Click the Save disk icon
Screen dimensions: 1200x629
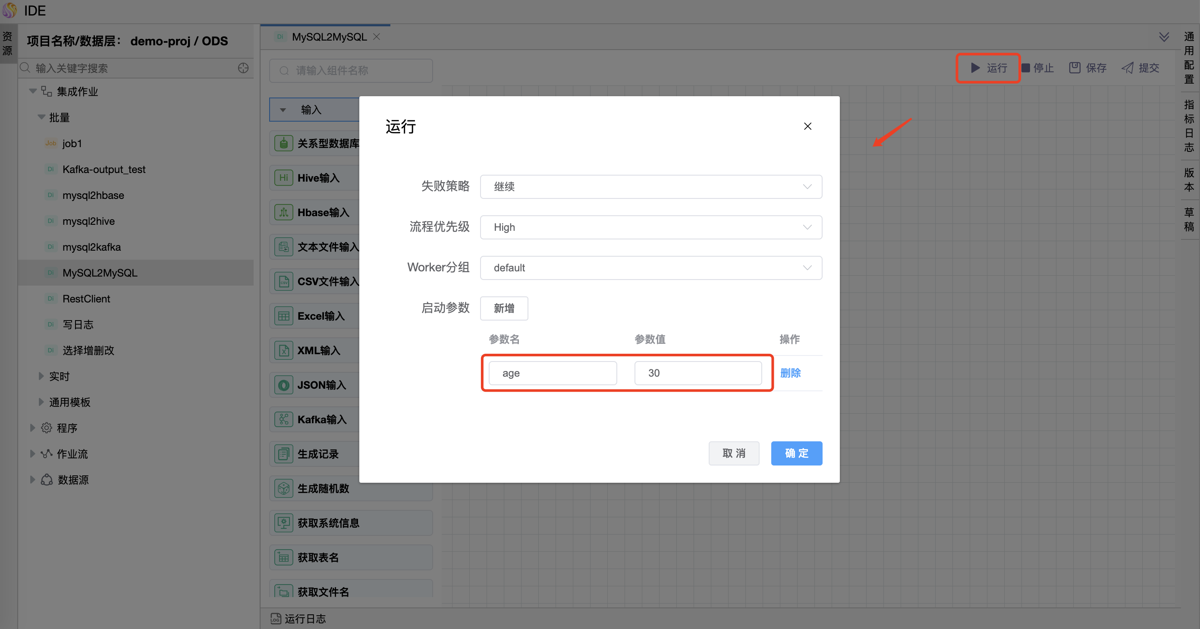[x=1074, y=68]
